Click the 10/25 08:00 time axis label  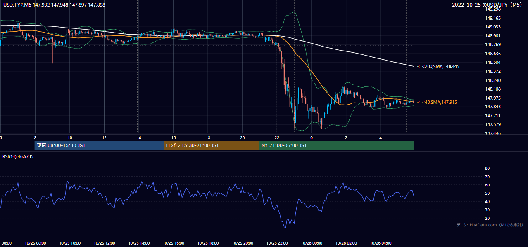point(36,243)
